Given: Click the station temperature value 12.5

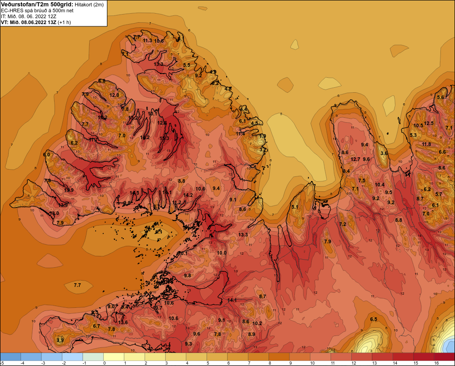Looking at the screenshot, I should (x=429, y=123).
